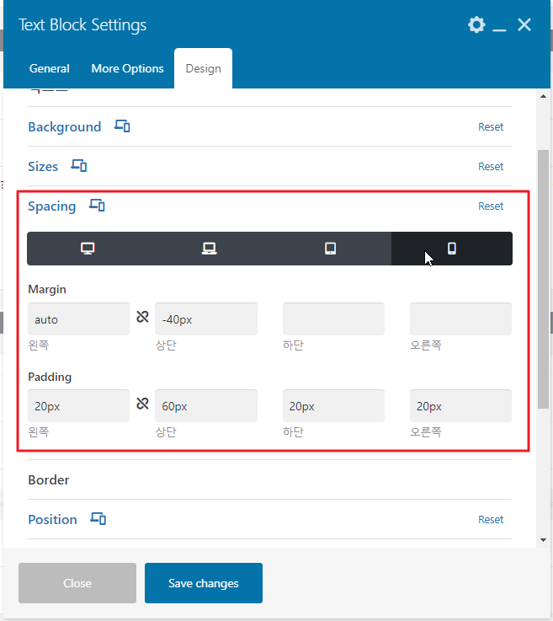Reset the Sizes settings
This screenshot has width=553, height=621.
pyautogui.click(x=491, y=166)
